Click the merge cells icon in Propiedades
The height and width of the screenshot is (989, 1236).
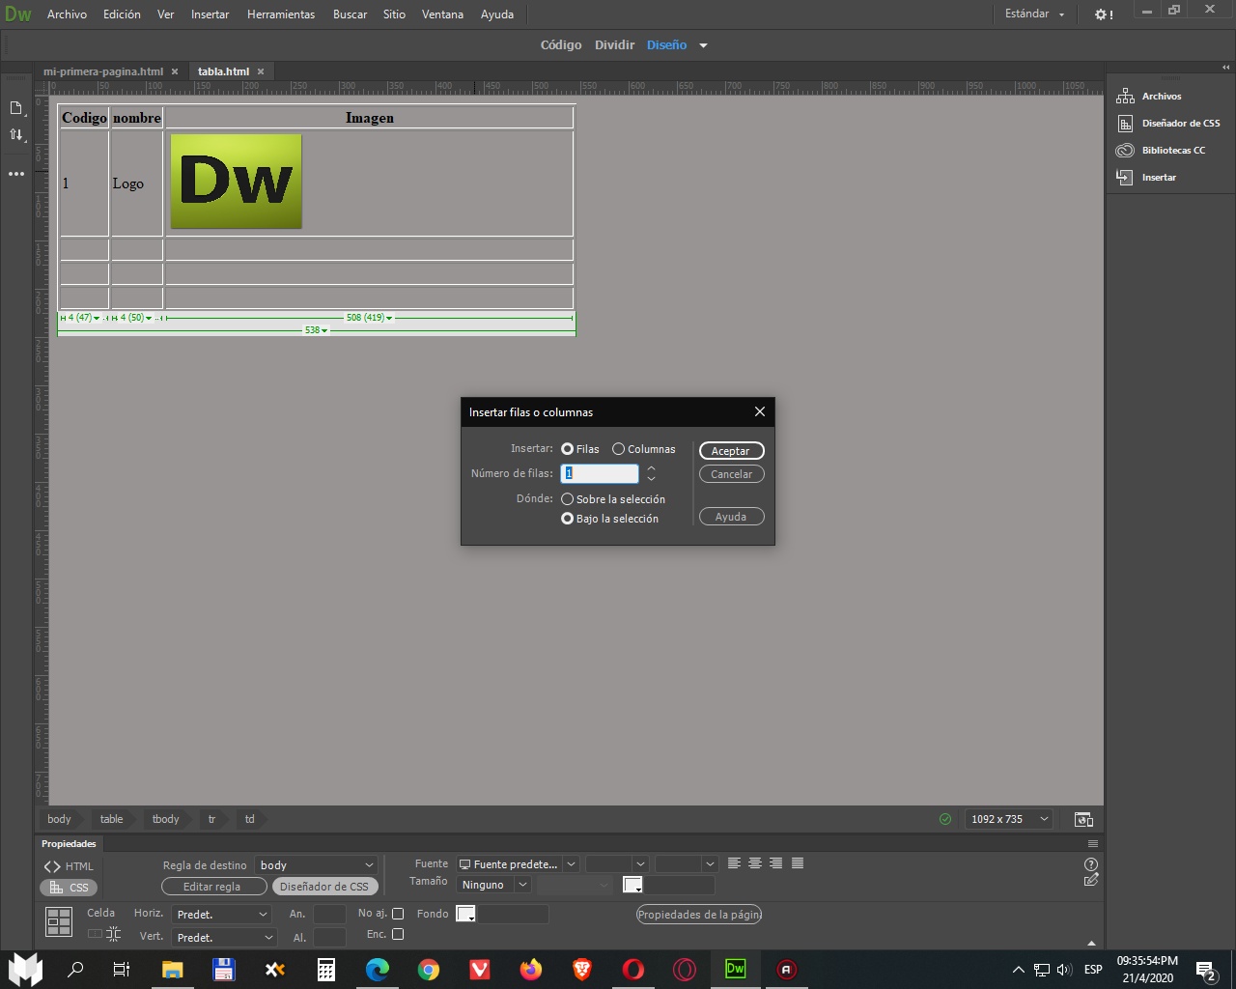tap(95, 934)
